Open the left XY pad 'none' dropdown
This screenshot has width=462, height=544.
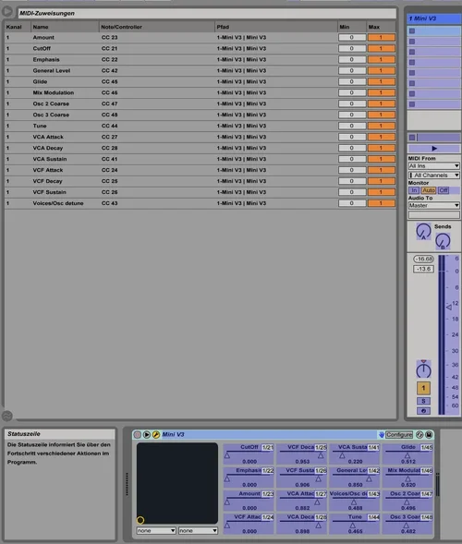pos(156,530)
